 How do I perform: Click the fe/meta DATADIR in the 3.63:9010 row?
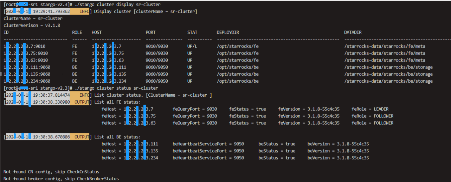pos(385,60)
